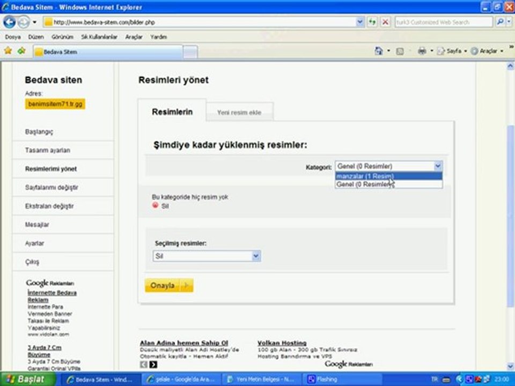Open a new blank browser tab
This screenshot has height=386, width=515.
pyautogui.click(x=190, y=52)
